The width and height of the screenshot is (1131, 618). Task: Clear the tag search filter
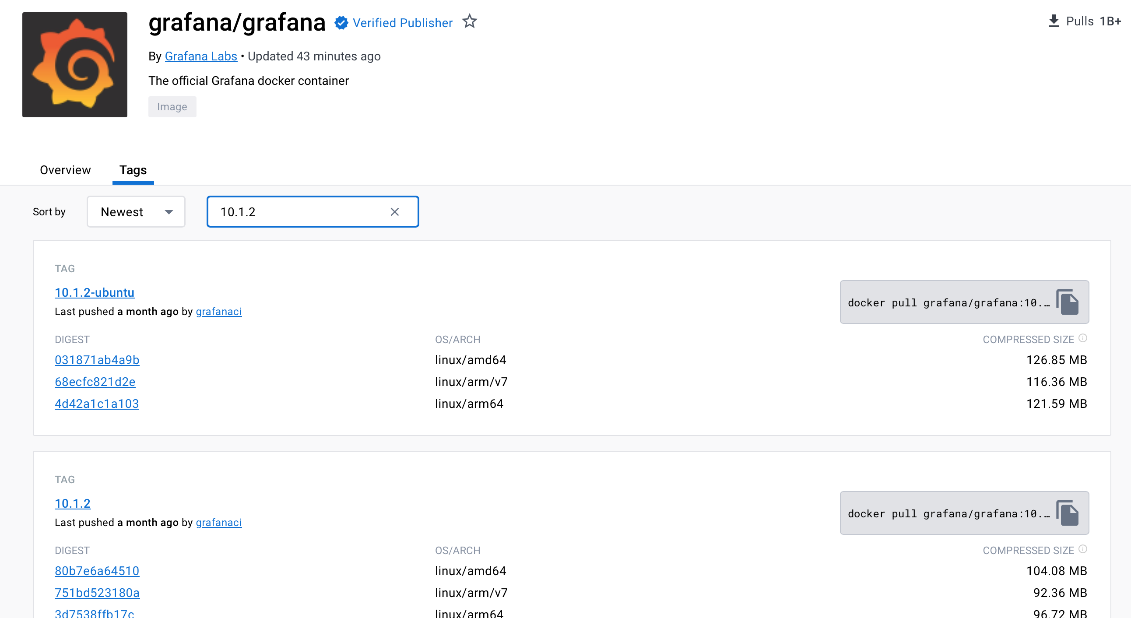(x=395, y=211)
